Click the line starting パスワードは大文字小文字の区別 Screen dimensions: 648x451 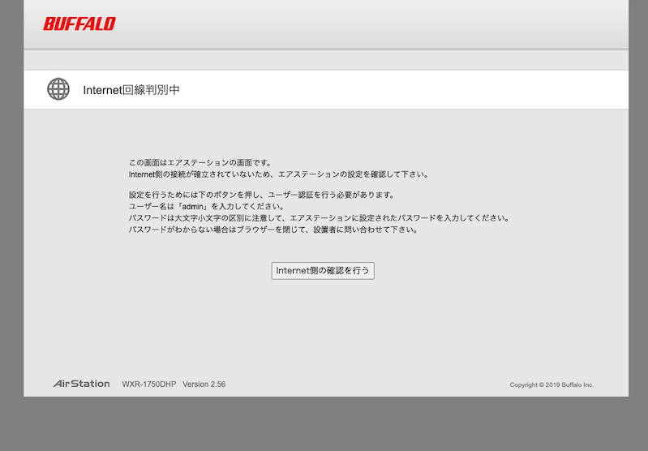click(x=320, y=218)
